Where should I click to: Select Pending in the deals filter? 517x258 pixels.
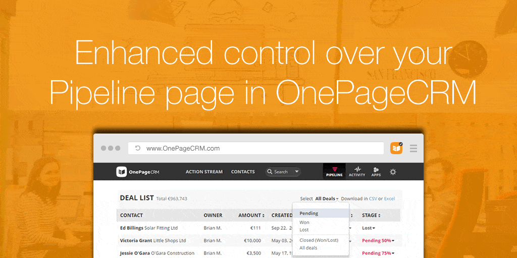(321, 213)
